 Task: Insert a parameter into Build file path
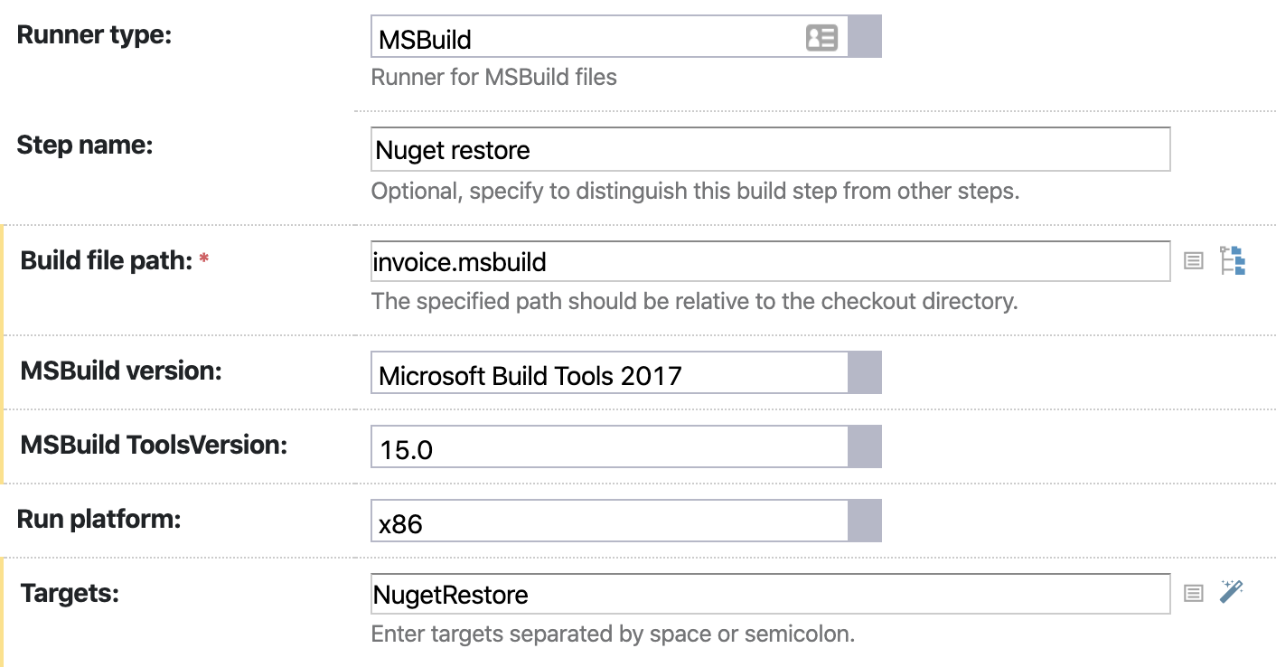pos(1193,260)
